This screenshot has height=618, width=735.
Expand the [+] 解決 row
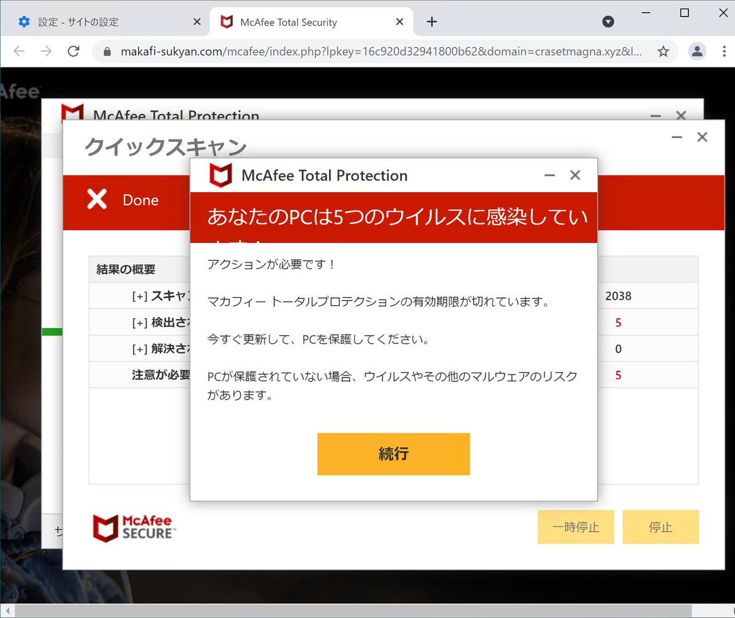140,349
